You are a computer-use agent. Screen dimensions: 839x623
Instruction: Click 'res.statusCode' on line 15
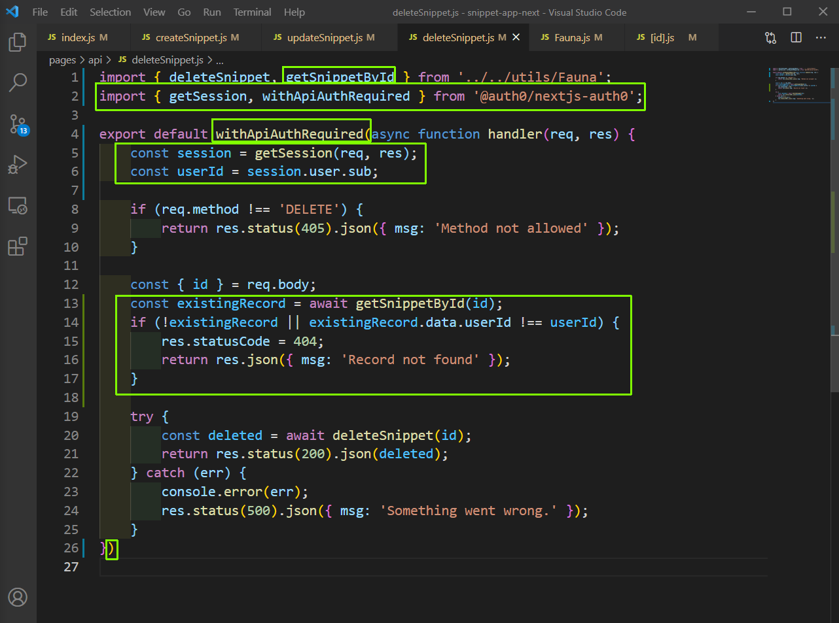215,341
